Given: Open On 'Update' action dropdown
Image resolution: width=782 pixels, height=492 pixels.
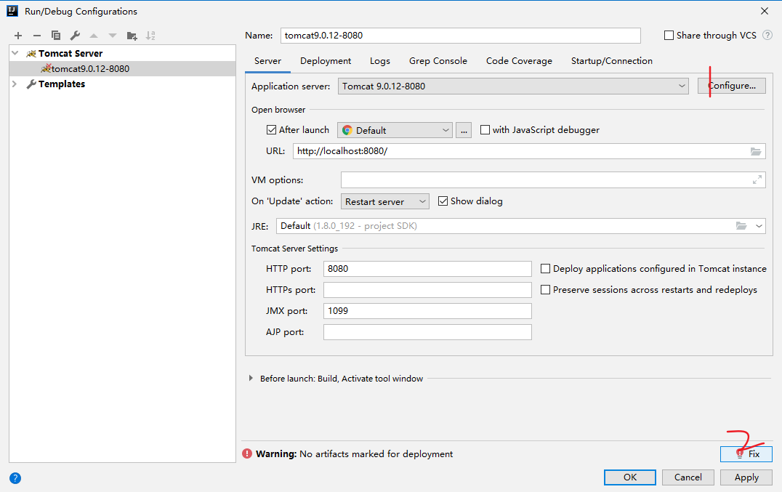Looking at the screenshot, I should tap(385, 201).
